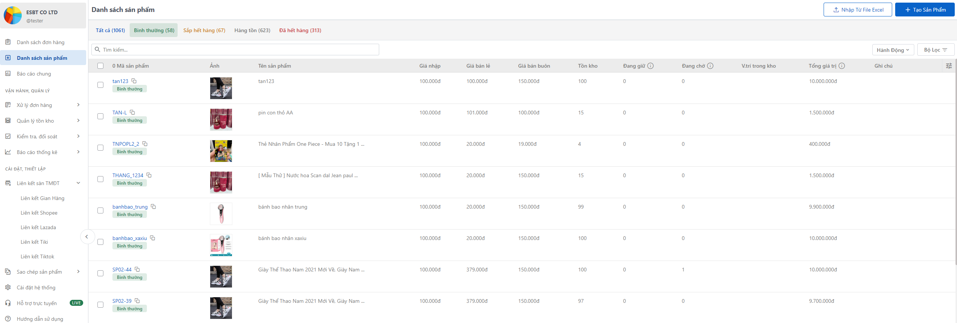Select checkbox for SP02-44 row

pyautogui.click(x=100, y=273)
